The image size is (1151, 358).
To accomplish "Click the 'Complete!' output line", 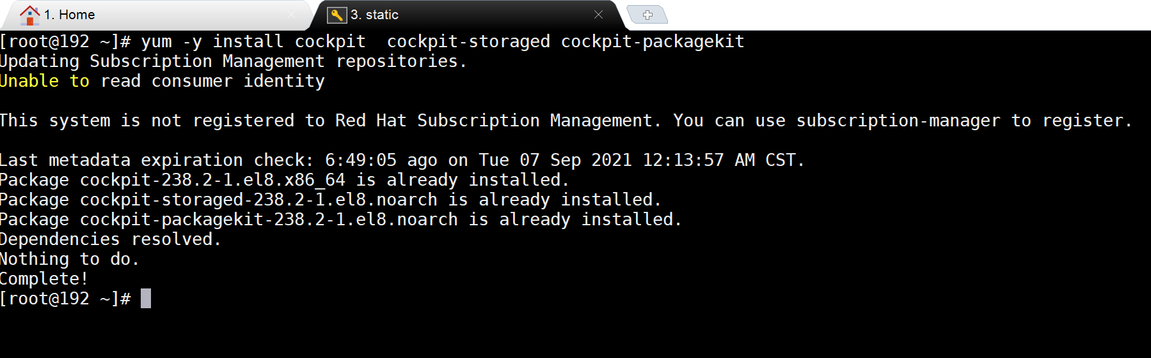I will point(44,279).
